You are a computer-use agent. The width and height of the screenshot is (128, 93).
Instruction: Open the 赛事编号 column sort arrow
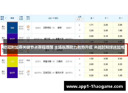tap(6, 18)
